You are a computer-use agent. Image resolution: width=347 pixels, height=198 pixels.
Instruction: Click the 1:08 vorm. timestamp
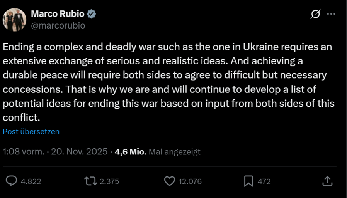pos(23,152)
